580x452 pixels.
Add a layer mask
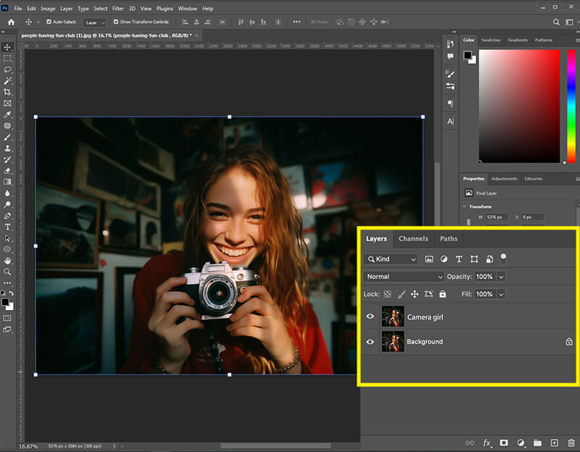click(x=504, y=443)
